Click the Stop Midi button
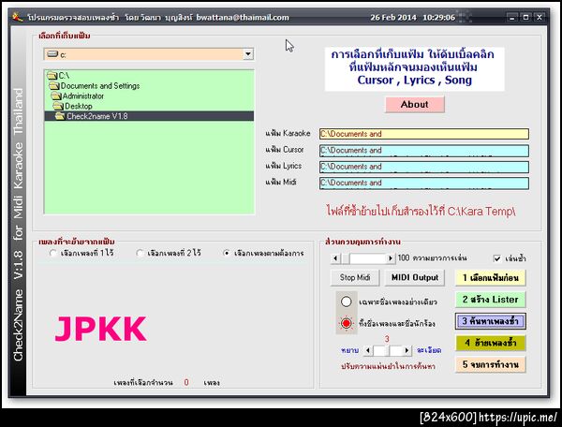The width and height of the screenshot is (562, 427). [355, 277]
